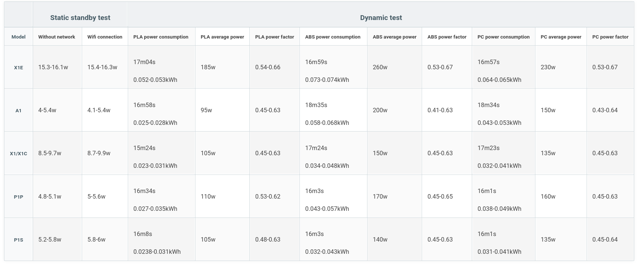Click the 0.53-0.62 PLA power factor cell
Image resolution: width=639 pixels, height=269 pixels.
[x=267, y=196]
